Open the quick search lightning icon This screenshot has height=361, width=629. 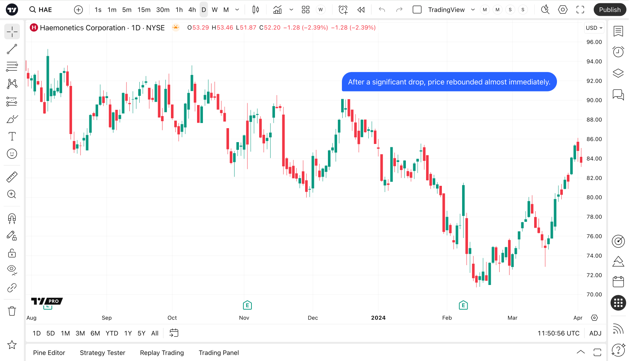tap(545, 10)
